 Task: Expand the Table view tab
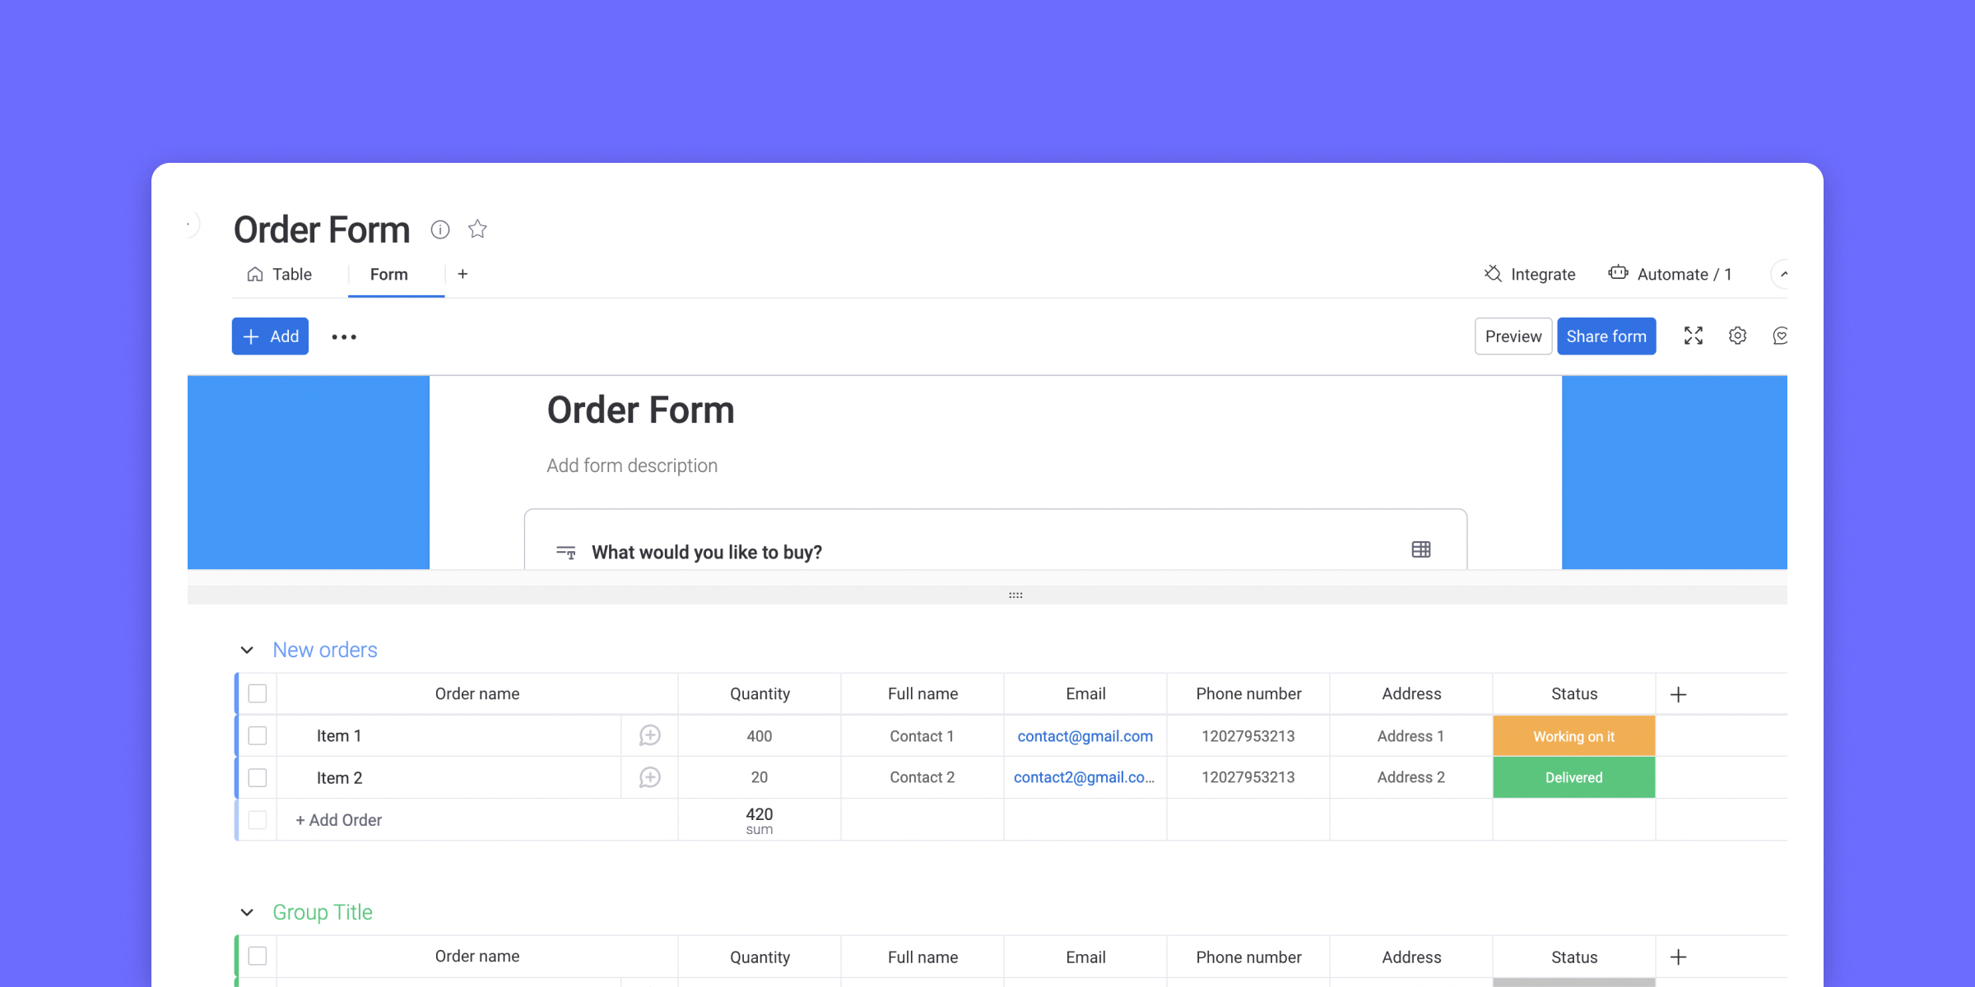(x=280, y=275)
